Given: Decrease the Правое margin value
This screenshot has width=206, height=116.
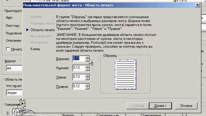Looking at the screenshot, I should point(87,88).
